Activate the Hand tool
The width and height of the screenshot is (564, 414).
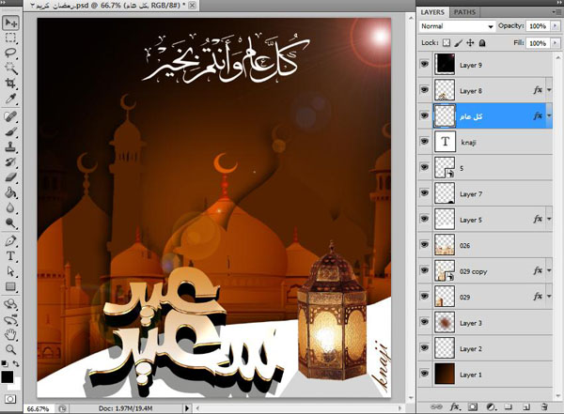pos(11,333)
